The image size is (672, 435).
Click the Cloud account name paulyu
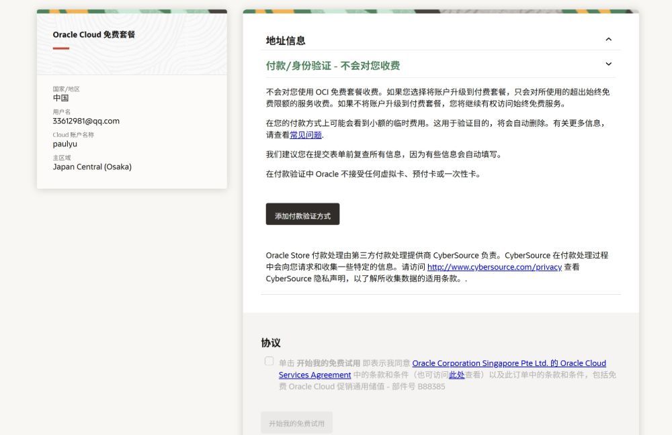click(65, 144)
